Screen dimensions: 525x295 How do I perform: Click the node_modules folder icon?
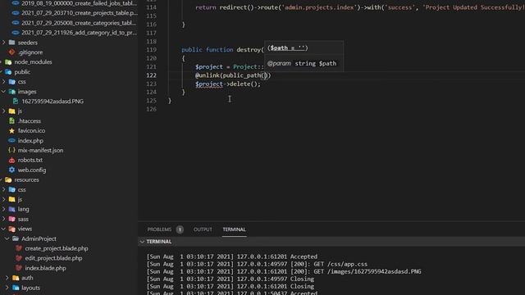click(x=8, y=62)
